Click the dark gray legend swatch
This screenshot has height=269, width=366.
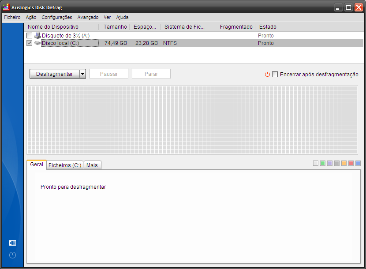[336, 163]
